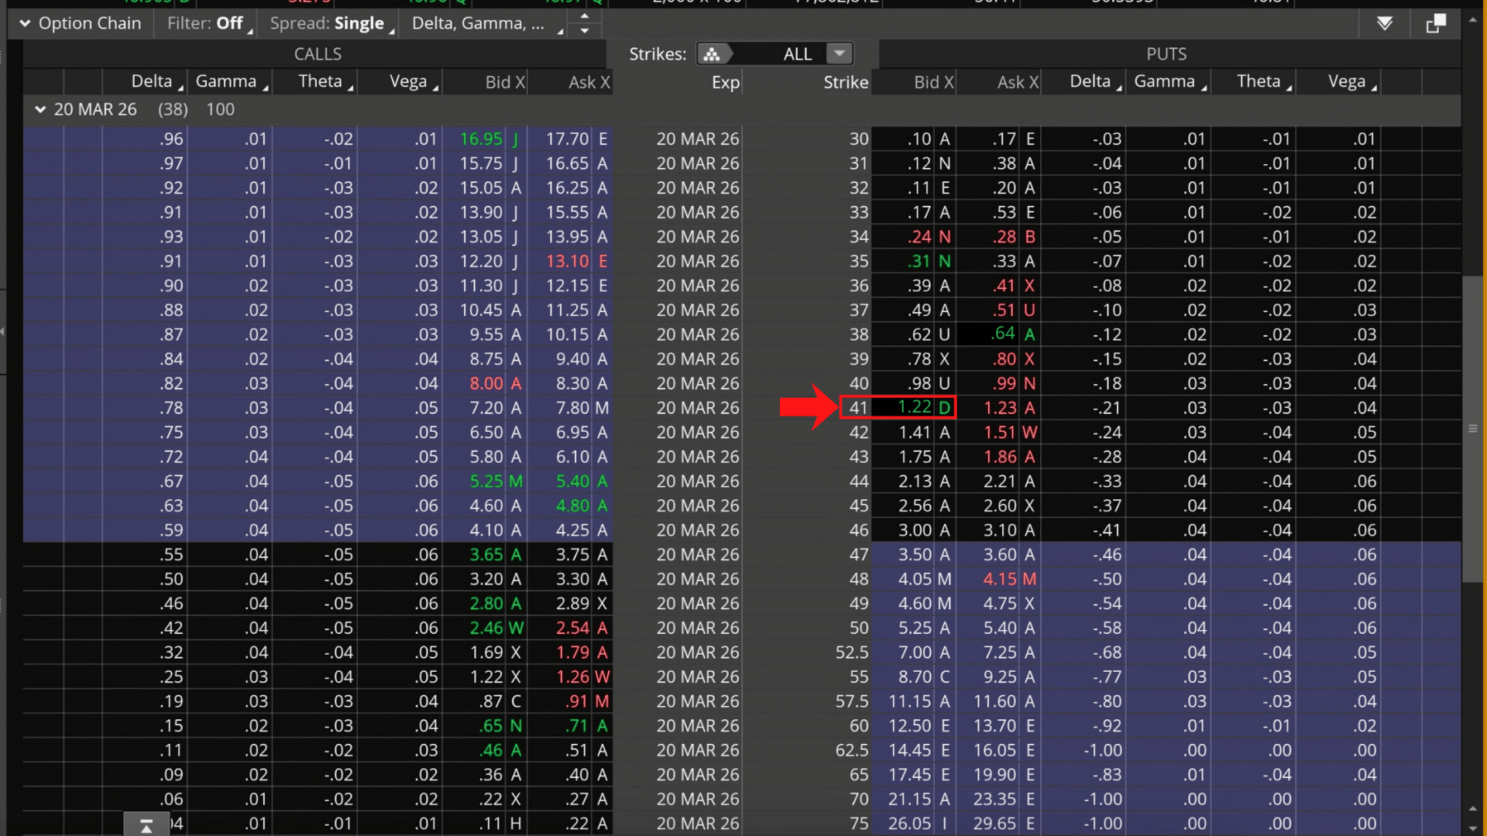Click the 41 strike put bid 1.22
Image resolution: width=1487 pixels, height=836 pixels.
click(914, 407)
